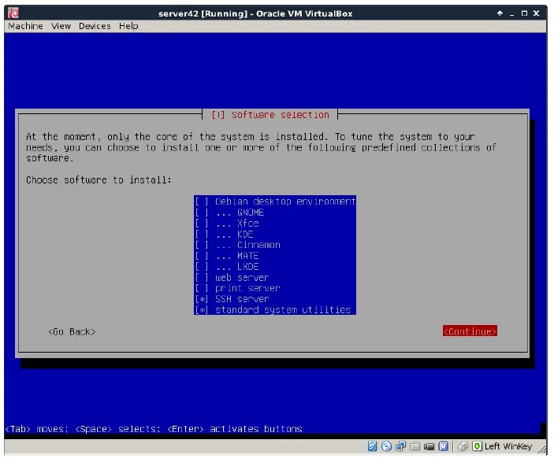Minimize the VirtualBox window
554x462 pixels.
tap(511, 13)
